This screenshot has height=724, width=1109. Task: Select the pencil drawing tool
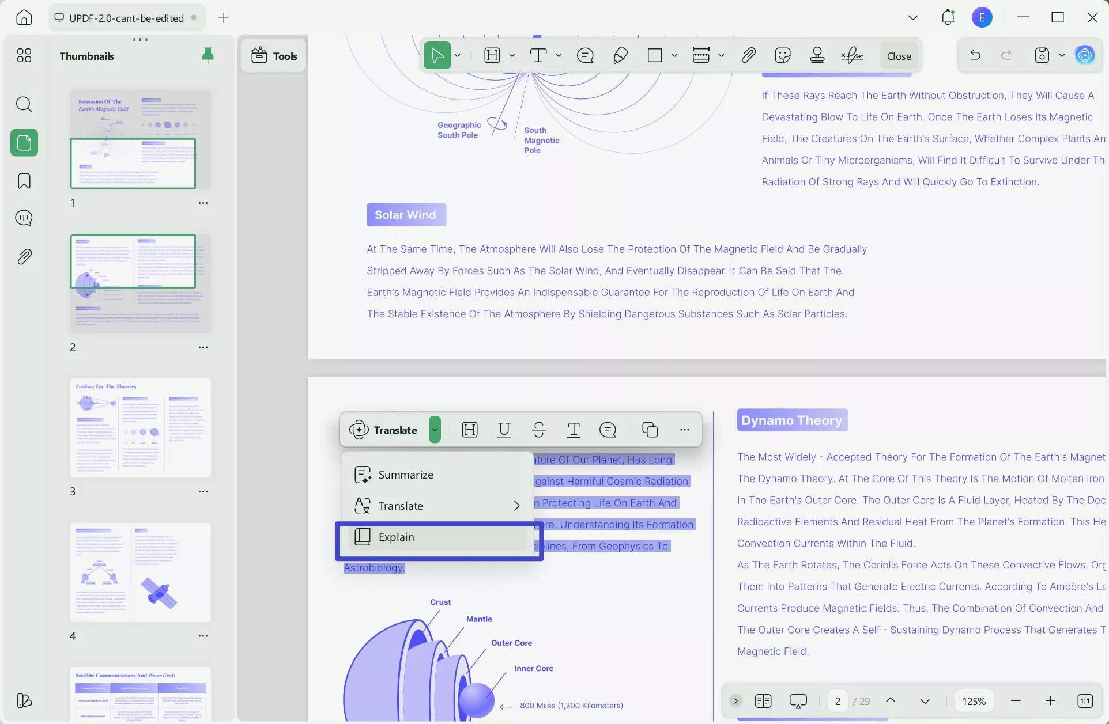pos(620,56)
